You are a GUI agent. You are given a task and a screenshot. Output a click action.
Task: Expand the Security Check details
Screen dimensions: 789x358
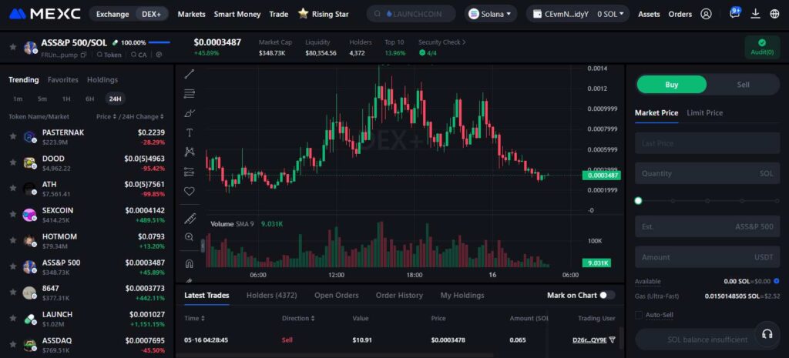coord(442,42)
